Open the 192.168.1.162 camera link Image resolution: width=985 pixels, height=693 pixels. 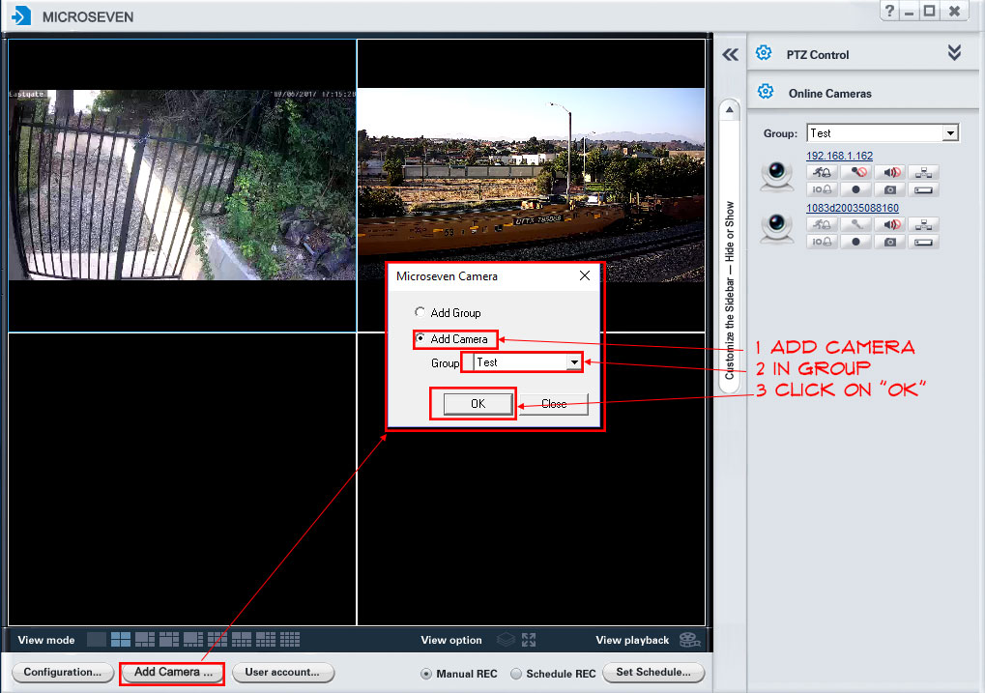point(839,156)
